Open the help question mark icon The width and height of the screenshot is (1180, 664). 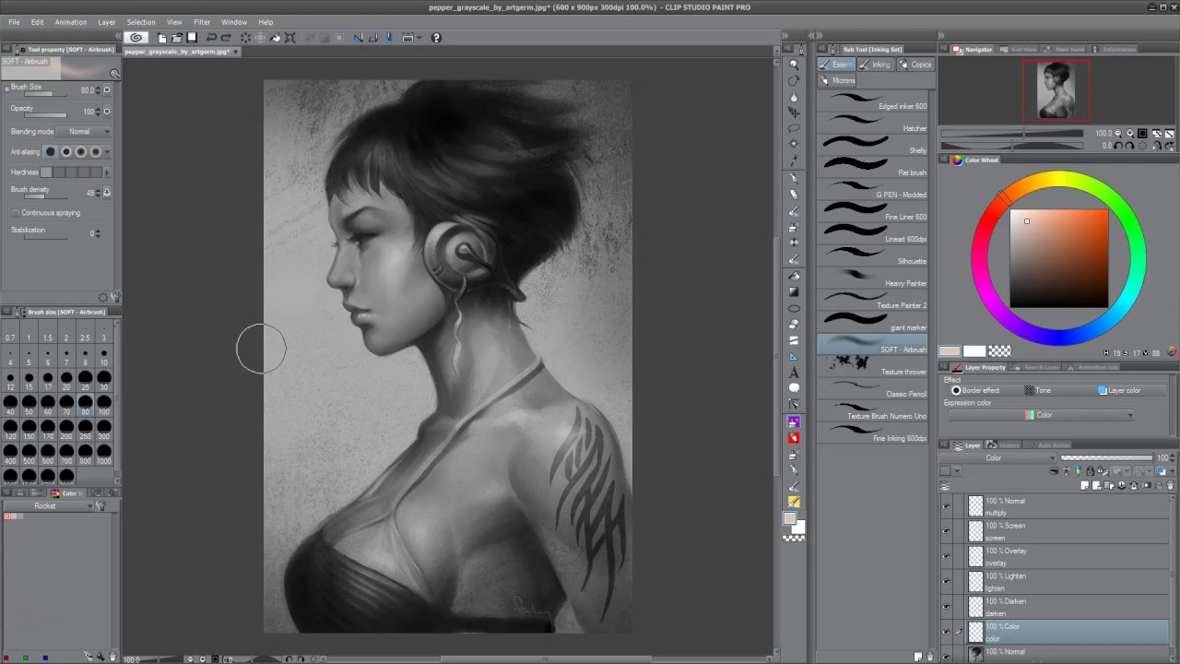436,38
